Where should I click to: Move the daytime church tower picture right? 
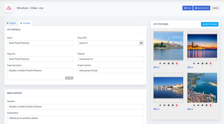click(173, 64)
